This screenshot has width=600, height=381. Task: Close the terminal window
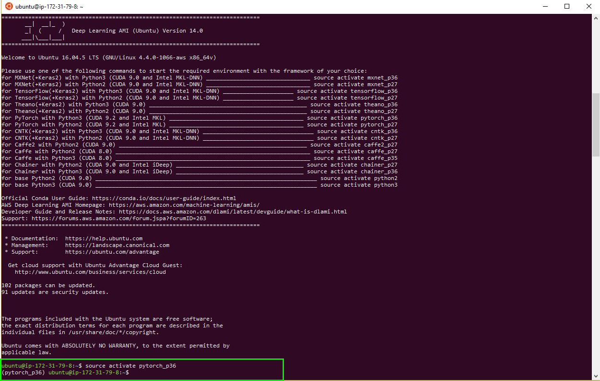(x=589, y=7)
